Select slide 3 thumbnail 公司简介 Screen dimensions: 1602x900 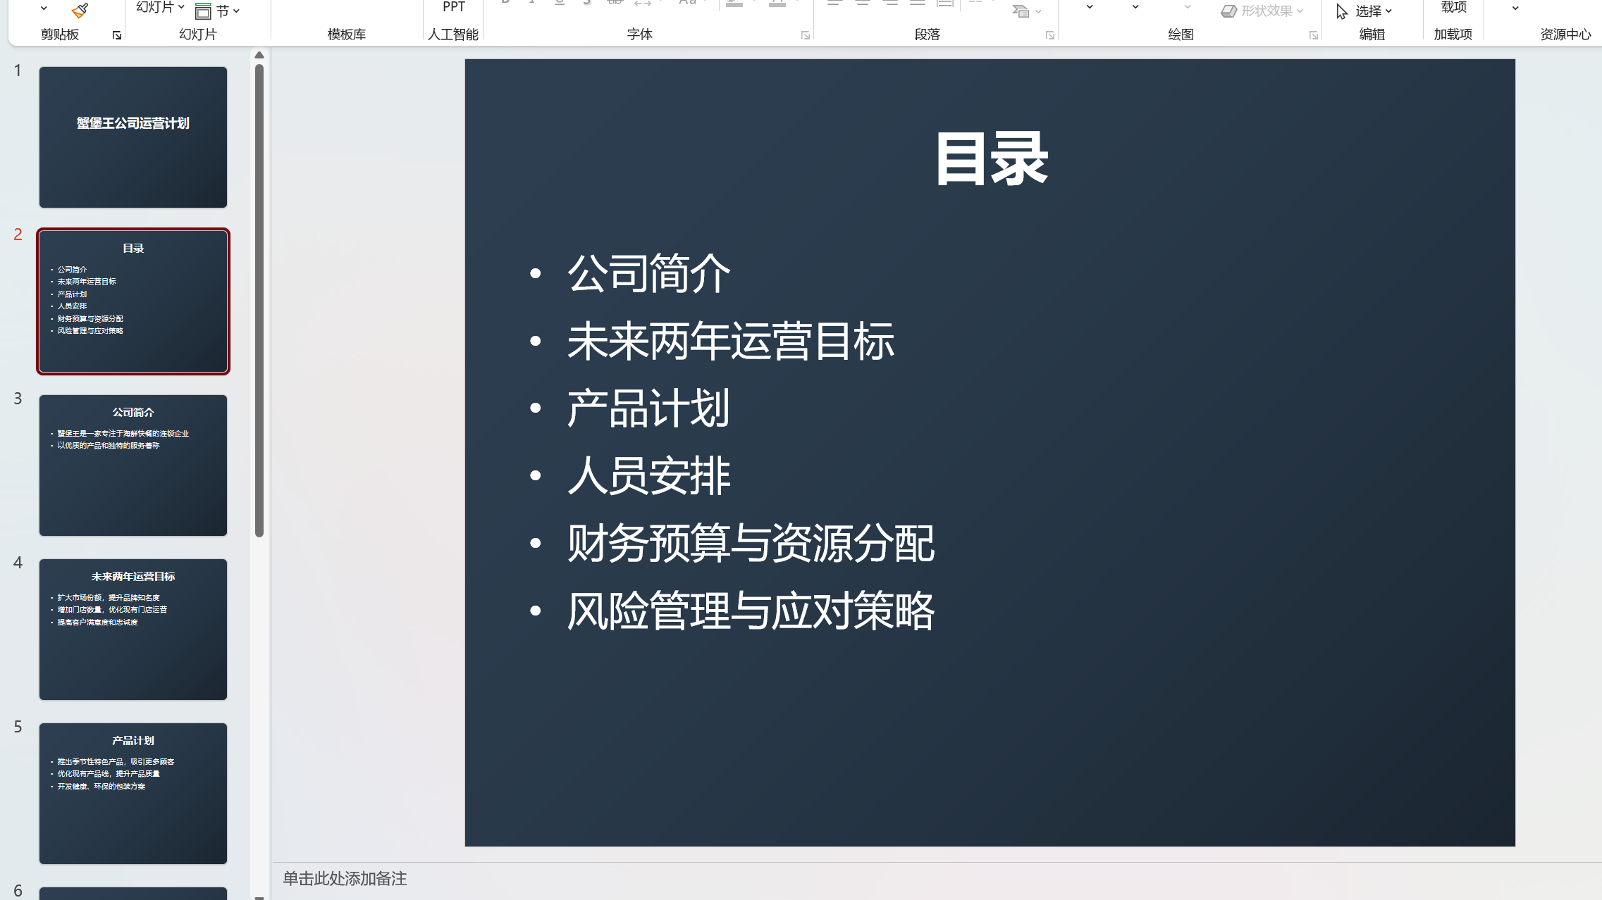[133, 465]
